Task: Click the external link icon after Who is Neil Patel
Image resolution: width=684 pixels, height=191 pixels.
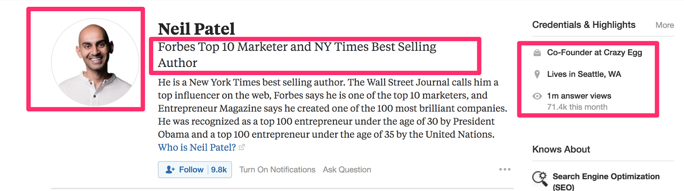Action: 242,148
